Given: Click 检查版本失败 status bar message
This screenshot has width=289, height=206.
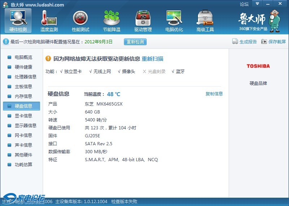Looking at the screenshot, I should pos(124,202).
